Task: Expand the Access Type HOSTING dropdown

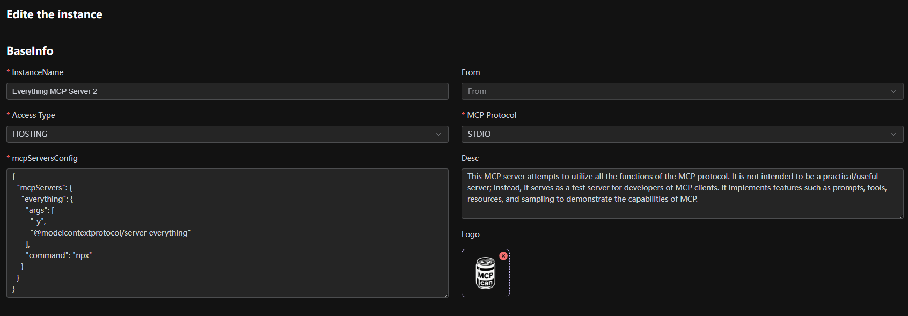Action: [227, 134]
